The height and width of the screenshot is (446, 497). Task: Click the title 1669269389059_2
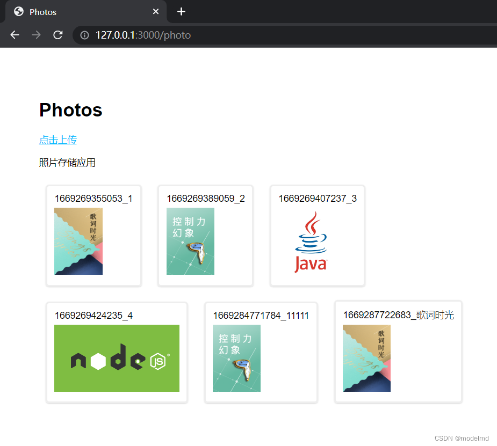[x=206, y=199]
